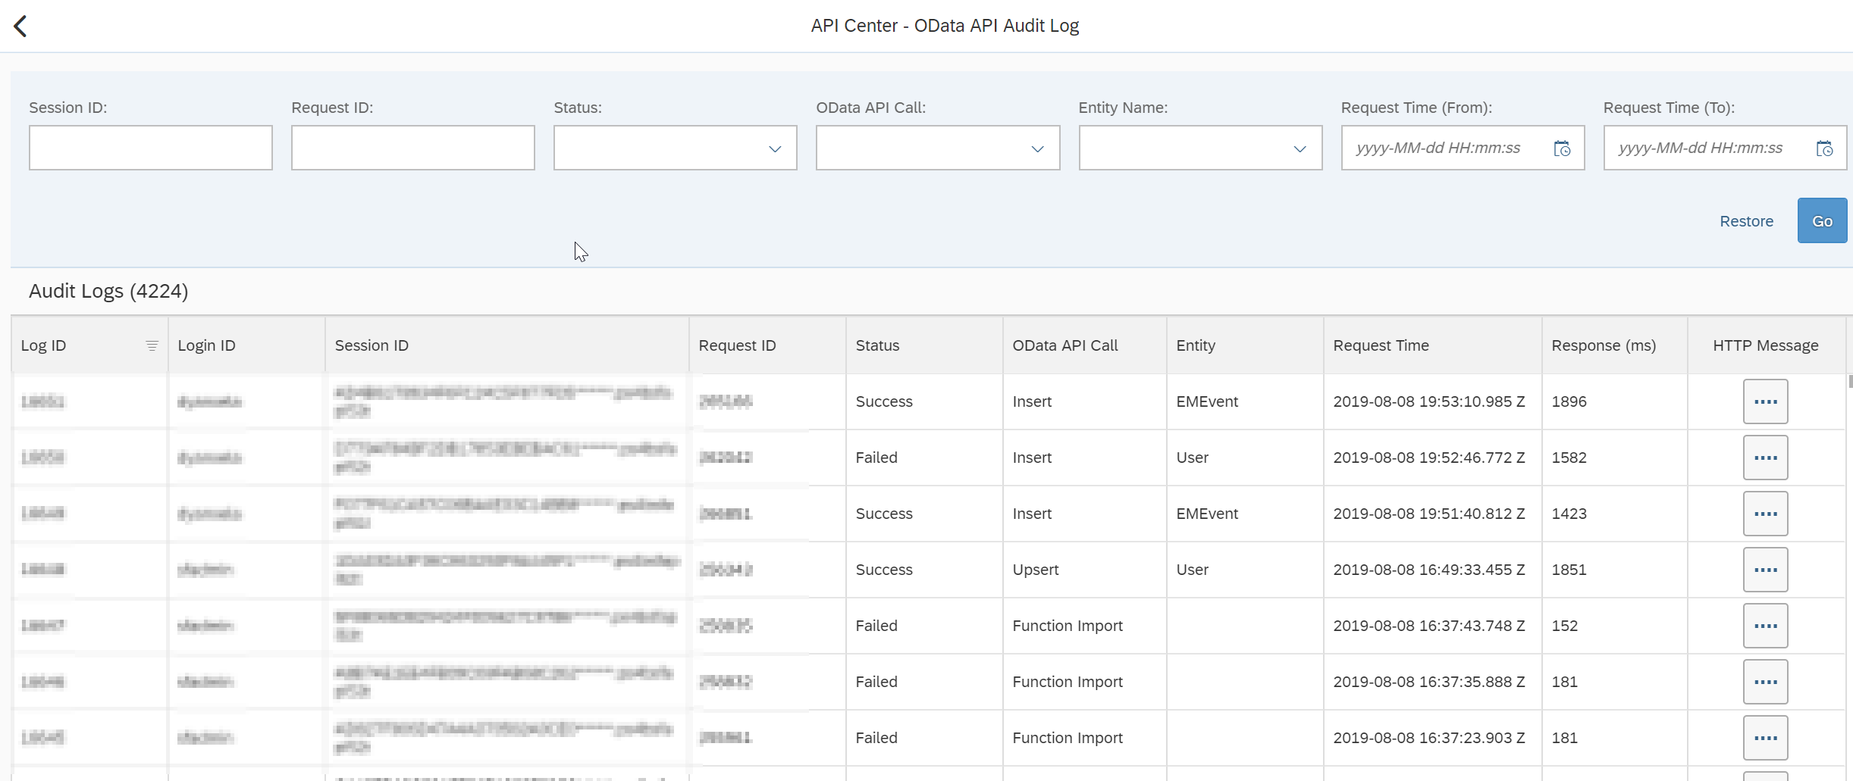The width and height of the screenshot is (1853, 781).
Task: Click EMEvent entity in the 19:51:40.812 row
Action: [x=1207, y=514]
